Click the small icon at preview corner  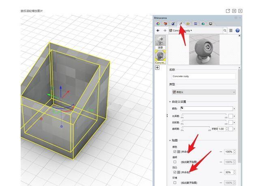(239, 36)
